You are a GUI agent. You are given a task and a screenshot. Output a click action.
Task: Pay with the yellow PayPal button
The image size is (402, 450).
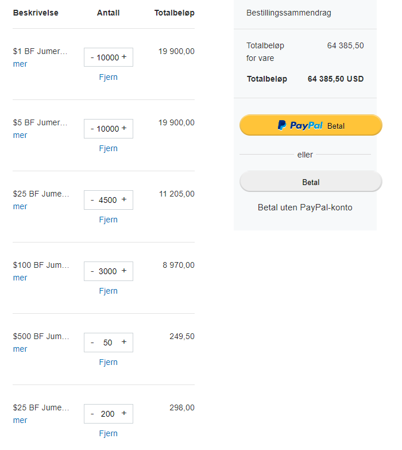(311, 125)
